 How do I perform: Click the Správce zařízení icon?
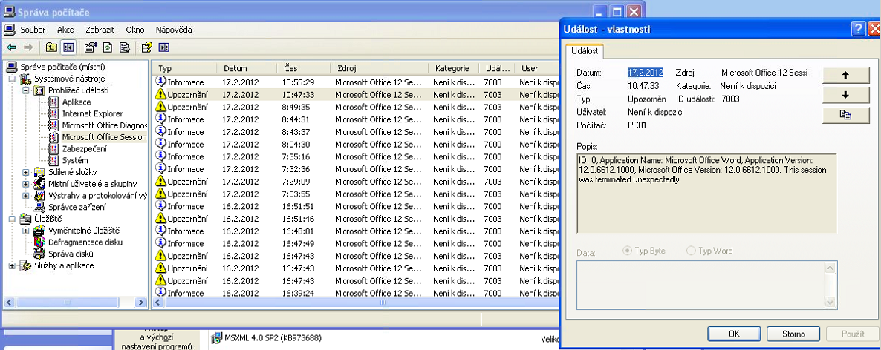pos(40,207)
